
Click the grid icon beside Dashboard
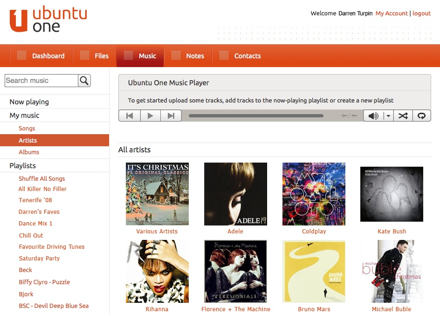pos(21,55)
